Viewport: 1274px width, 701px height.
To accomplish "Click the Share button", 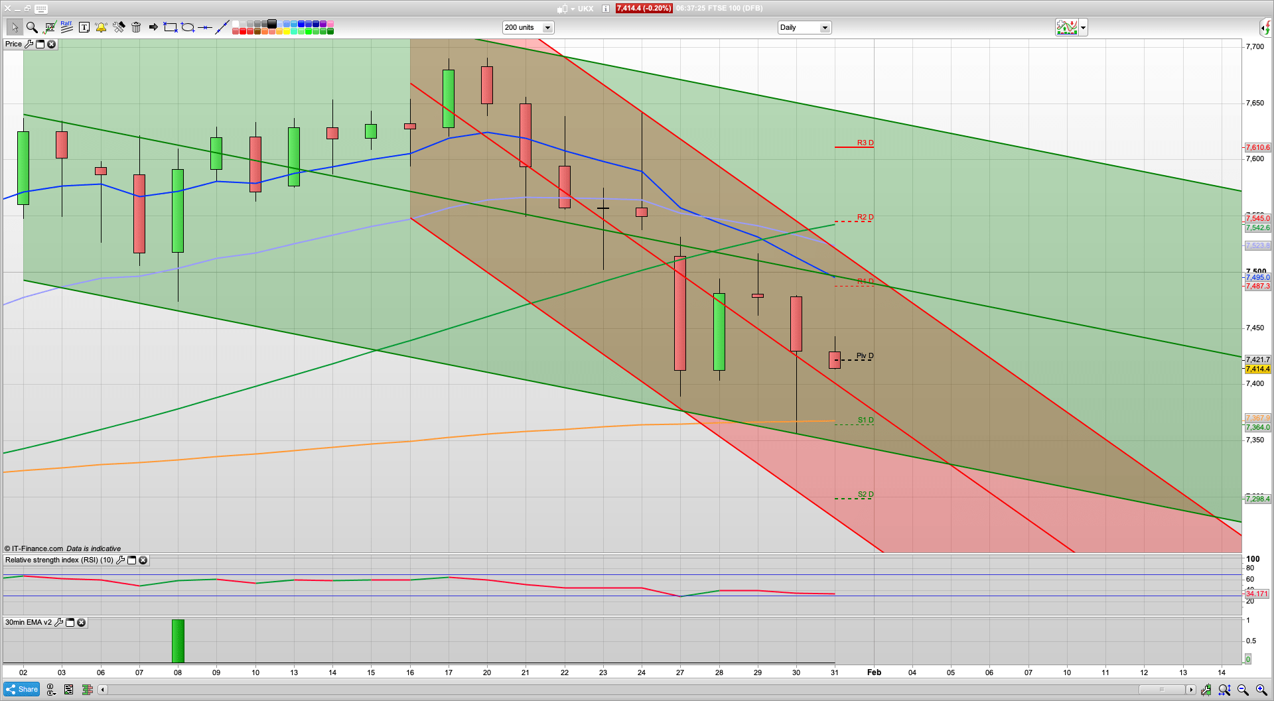I will point(22,690).
